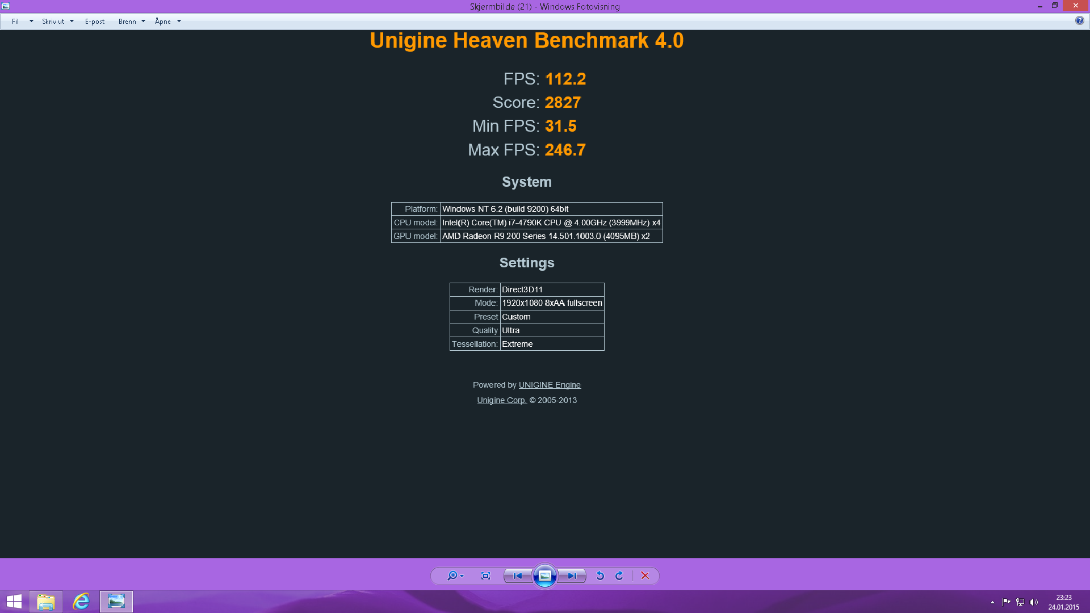
Task: Expand the Brenn dropdown arrow
Action: [x=143, y=22]
